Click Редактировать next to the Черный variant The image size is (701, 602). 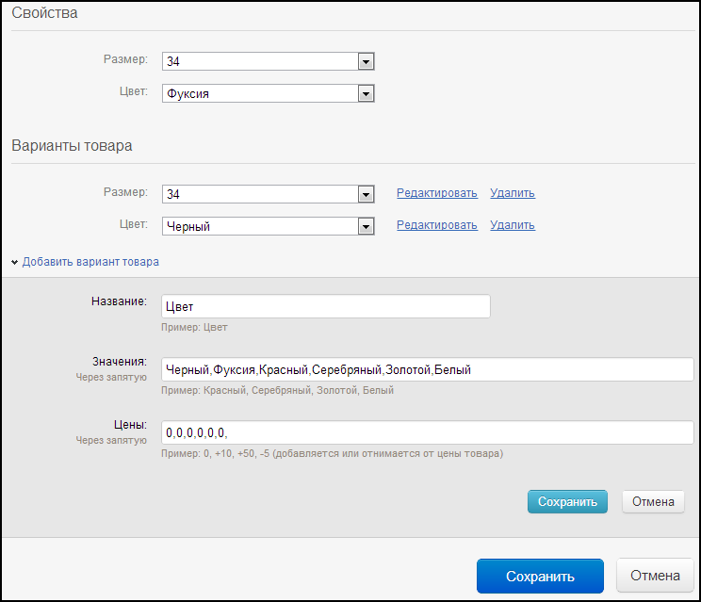coord(437,225)
